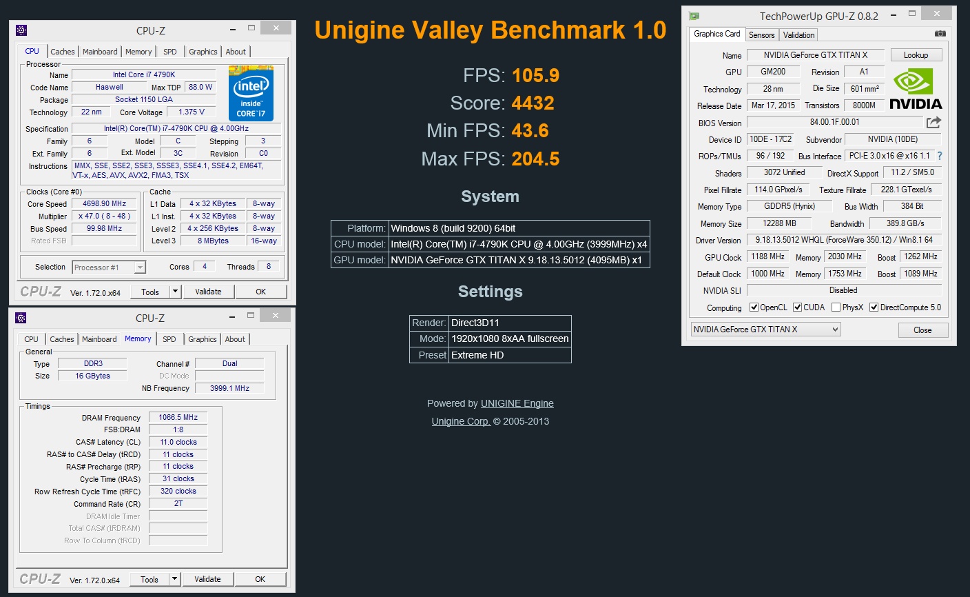Share BIOS version via export icon
Screen dimensions: 970x597
click(x=933, y=122)
